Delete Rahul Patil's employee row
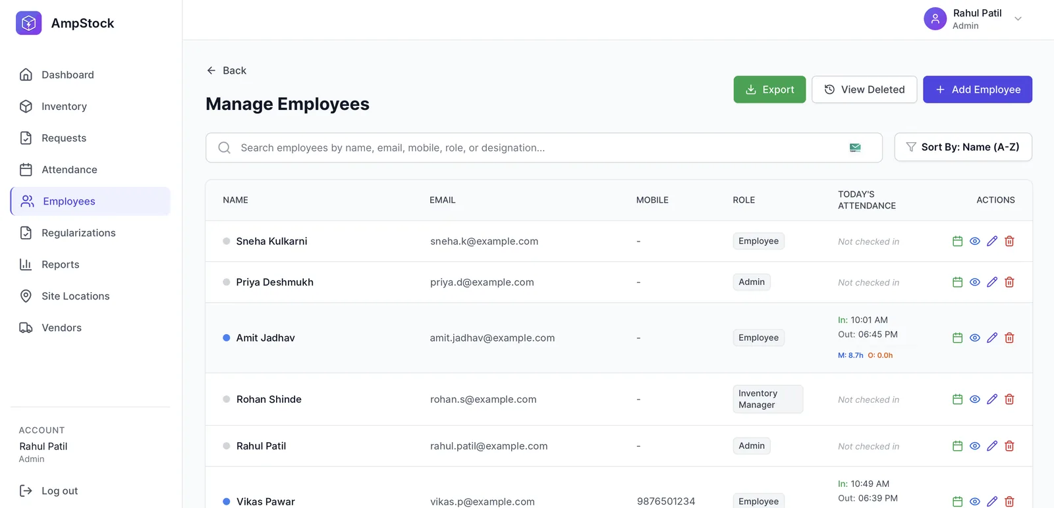The height and width of the screenshot is (508, 1054). click(x=1009, y=446)
